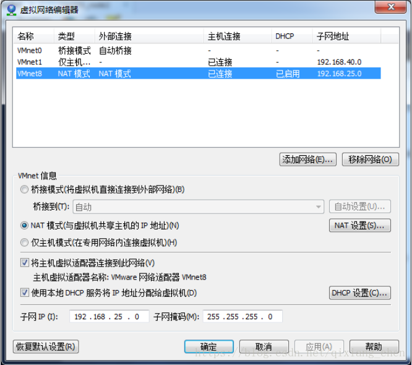Click the 子网掩码 input field
Viewport: 412px width, 365px height.
click(242, 316)
